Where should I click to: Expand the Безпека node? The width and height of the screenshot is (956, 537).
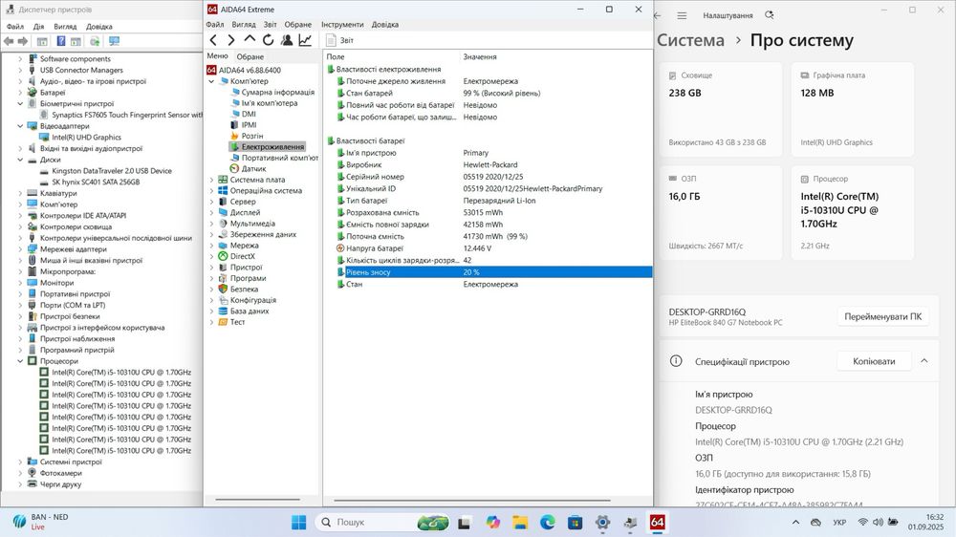211,290
